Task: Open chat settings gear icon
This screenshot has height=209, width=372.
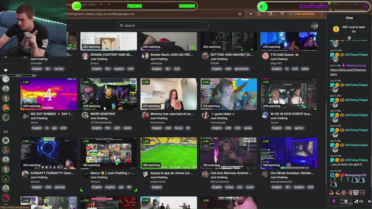Action: tap(369, 201)
